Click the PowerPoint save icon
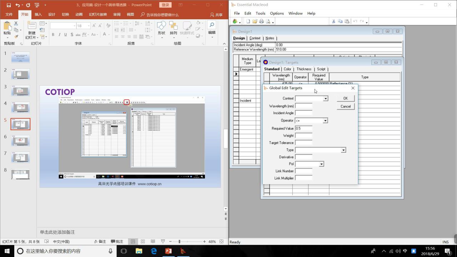 [9, 5]
